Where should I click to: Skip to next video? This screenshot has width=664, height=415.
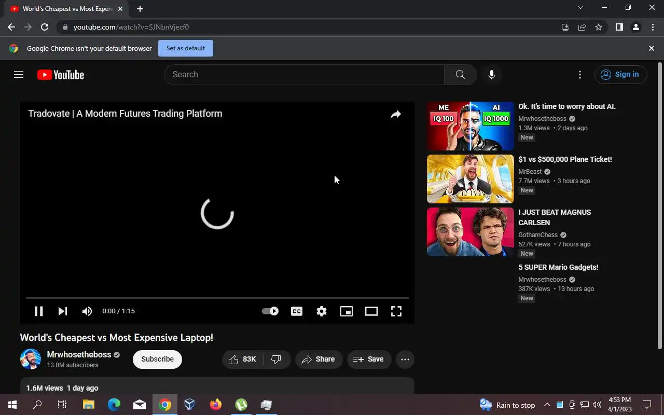pos(63,311)
